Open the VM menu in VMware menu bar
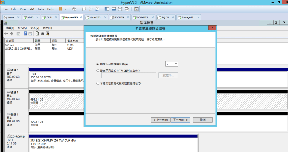 (x=31, y=9)
